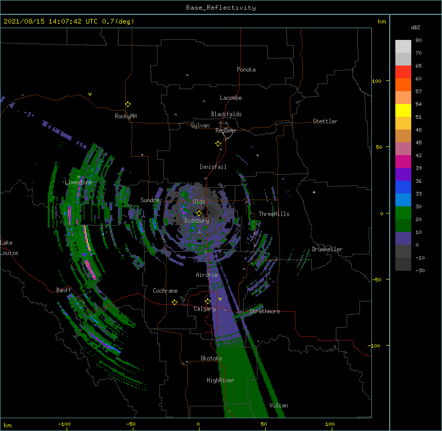
Task: Click the magenta high-reflectivity echo southwest of Limestone
Action: click(x=70, y=214)
